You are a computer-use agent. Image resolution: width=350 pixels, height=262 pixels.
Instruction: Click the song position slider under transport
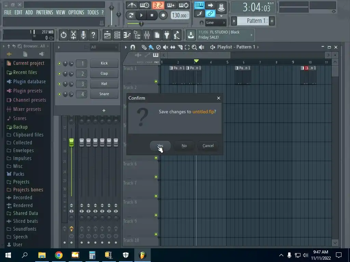pyautogui.click(x=141, y=24)
